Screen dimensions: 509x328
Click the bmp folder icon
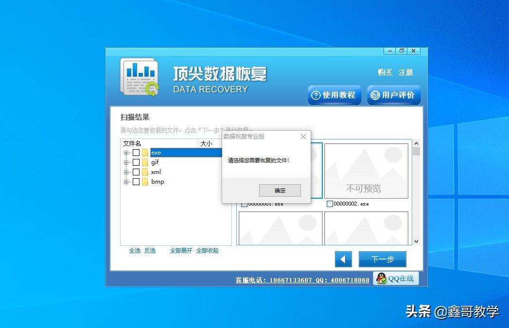tap(145, 182)
